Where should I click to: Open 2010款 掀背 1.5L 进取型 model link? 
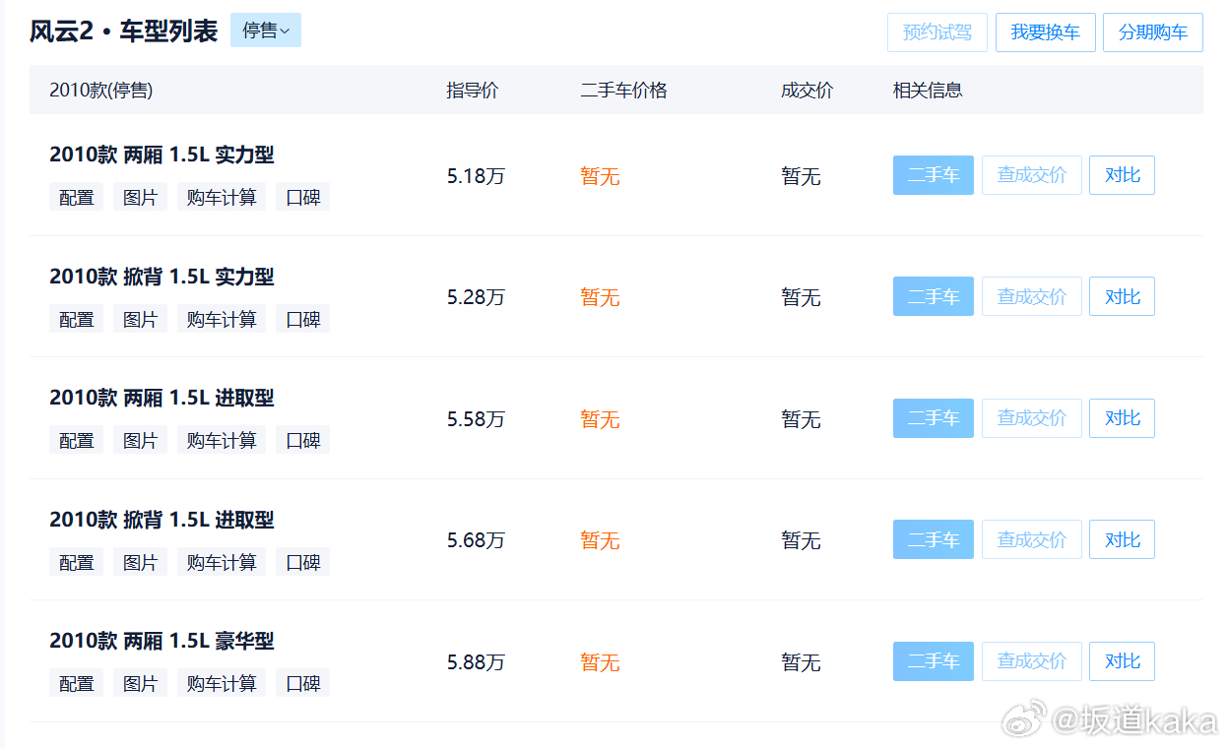162,520
